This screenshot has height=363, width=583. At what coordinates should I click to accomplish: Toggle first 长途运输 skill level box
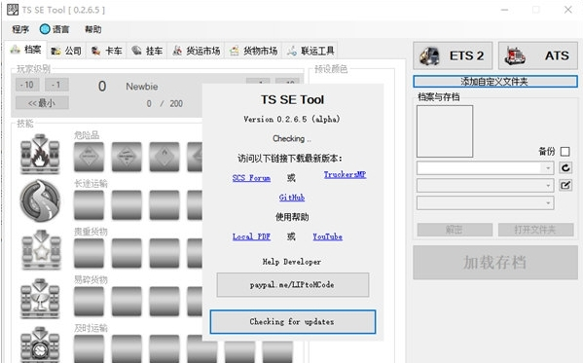(x=89, y=205)
